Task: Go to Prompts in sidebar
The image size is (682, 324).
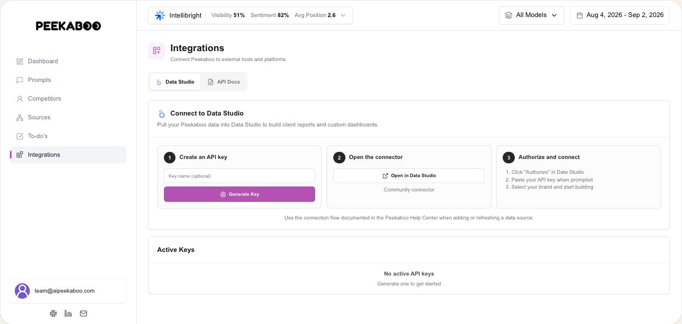Action: [68, 80]
